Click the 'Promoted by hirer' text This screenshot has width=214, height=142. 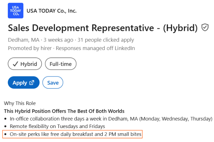pyautogui.click(x=30, y=48)
